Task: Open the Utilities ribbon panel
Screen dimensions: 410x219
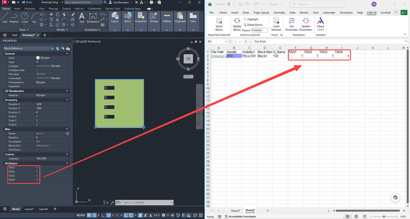Action: point(167,21)
